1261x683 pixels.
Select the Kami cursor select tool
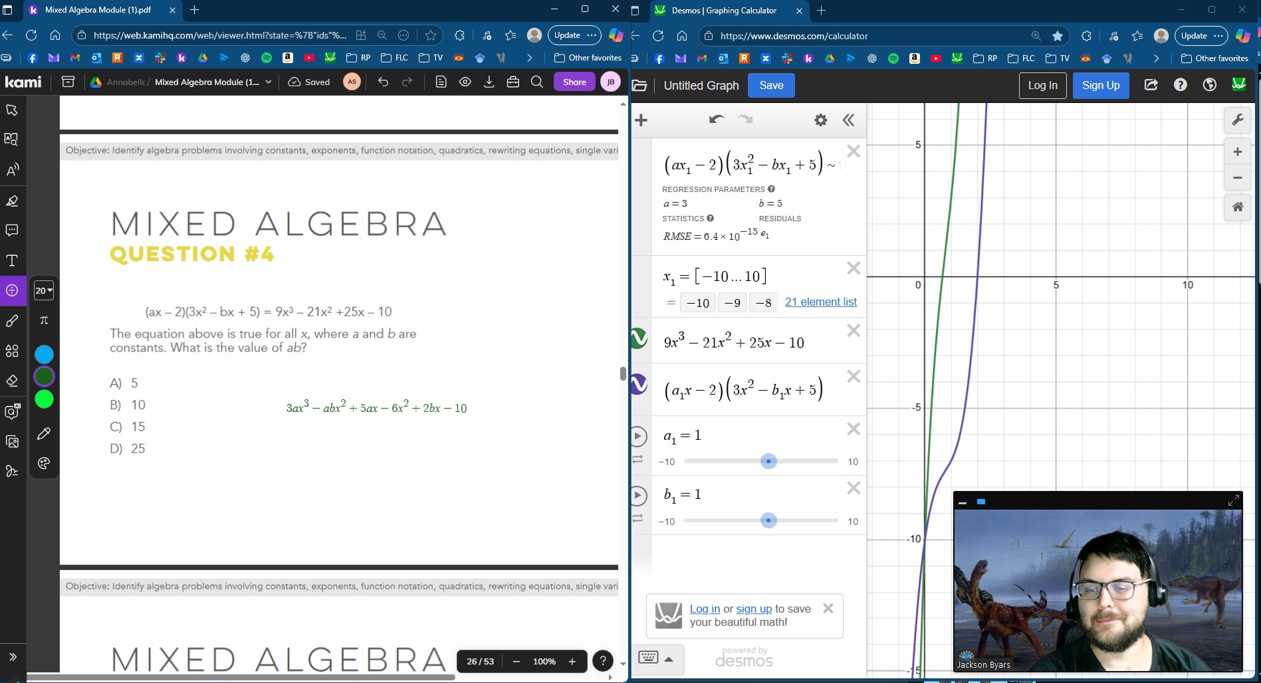(12, 110)
